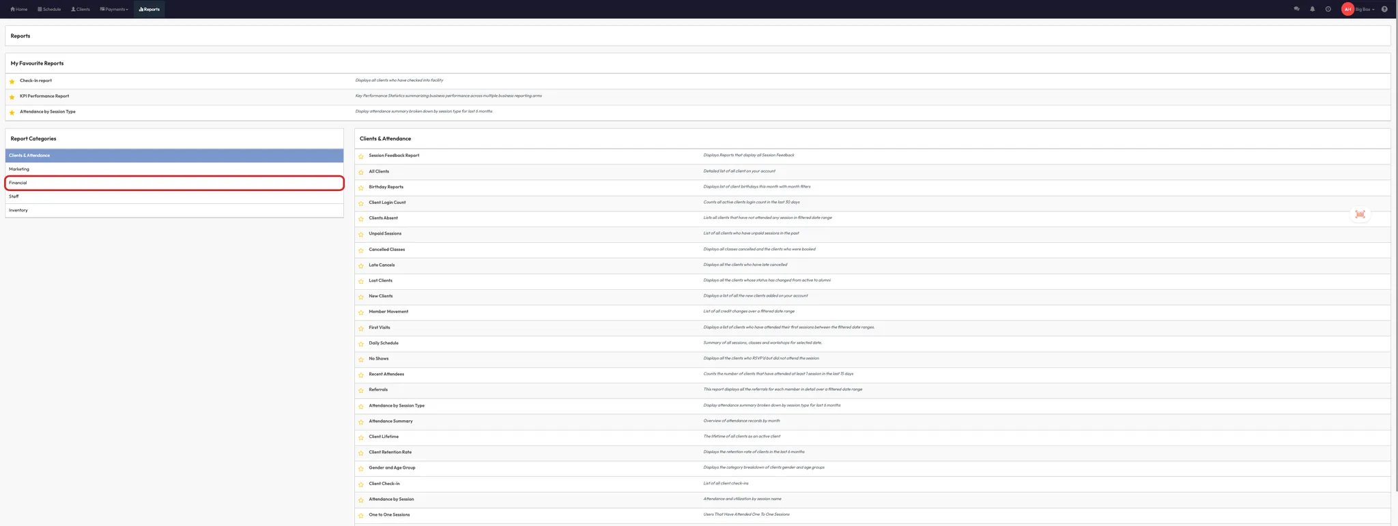1398x526 pixels.
Task: Open the Session Feedback Report link
Action: coord(394,156)
